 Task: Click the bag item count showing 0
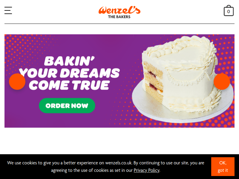pos(229,12)
